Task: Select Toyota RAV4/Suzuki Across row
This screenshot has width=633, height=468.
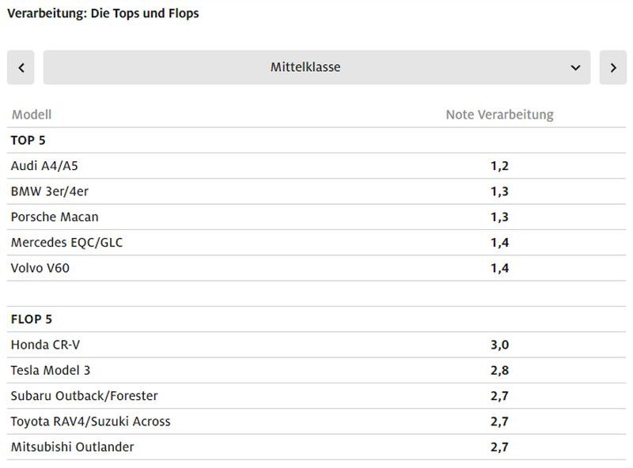Action: click(x=91, y=421)
